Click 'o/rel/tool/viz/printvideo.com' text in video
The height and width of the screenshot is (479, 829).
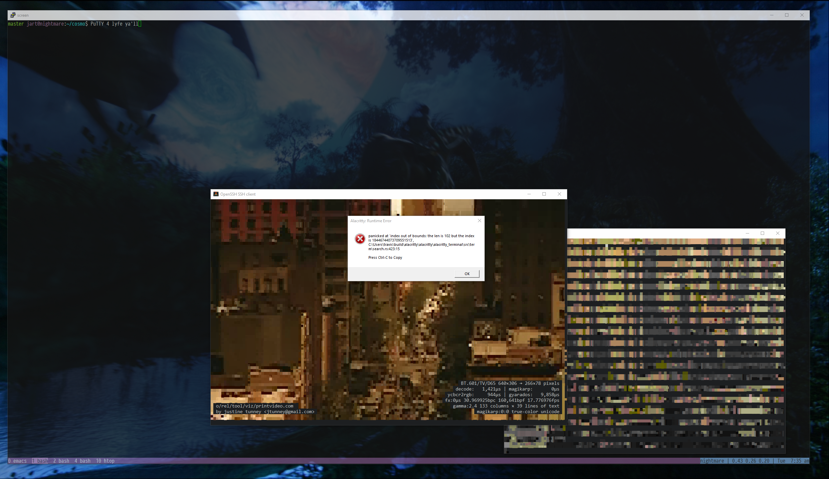click(x=255, y=406)
